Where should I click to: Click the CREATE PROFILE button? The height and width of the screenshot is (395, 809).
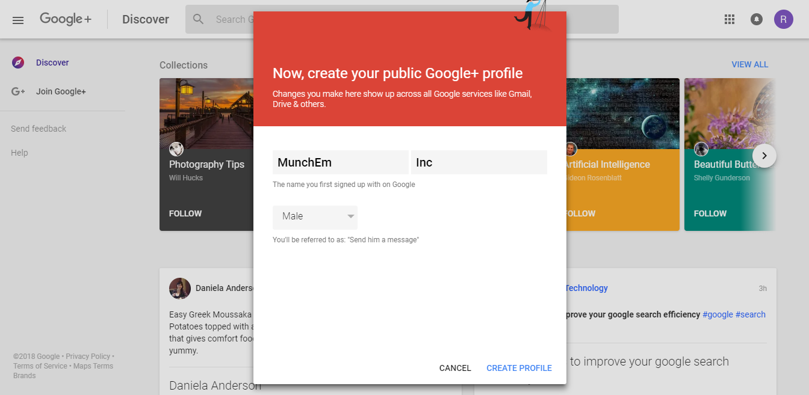(x=519, y=368)
